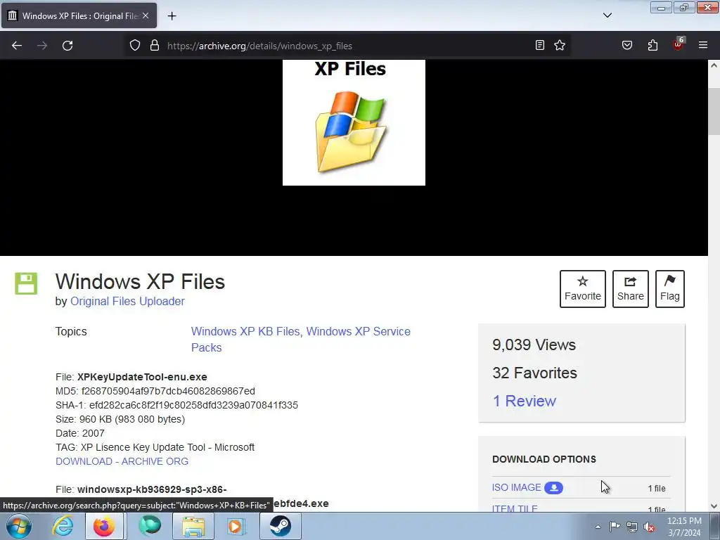Click the muted volume tray icon
The image size is (720, 540).
coord(649,527)
